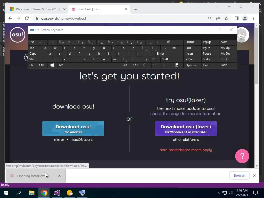Viewport: 264px width, 198px height.
Task: Open the macOS users link
Action: pyautogui.click(x=81, y=139)
